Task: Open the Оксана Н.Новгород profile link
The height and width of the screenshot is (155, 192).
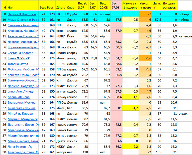Action: click(x=22, y=14)
